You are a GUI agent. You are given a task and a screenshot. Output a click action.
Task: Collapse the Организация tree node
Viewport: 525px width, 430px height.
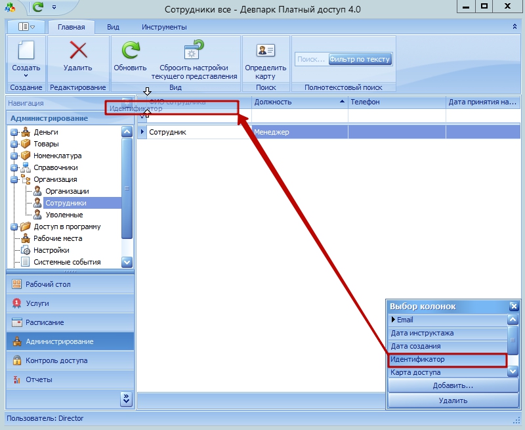pos(14,180)
